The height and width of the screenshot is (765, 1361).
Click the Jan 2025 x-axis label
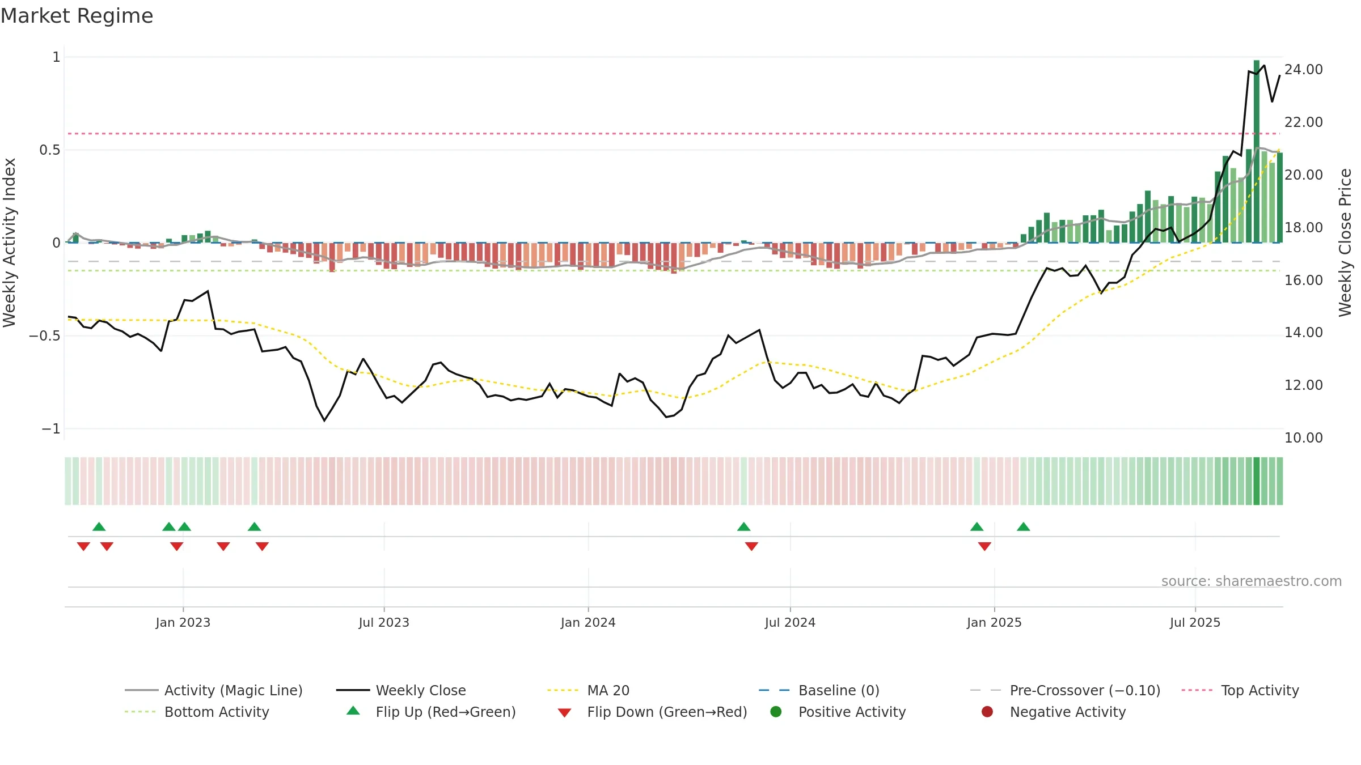point(994,622)
